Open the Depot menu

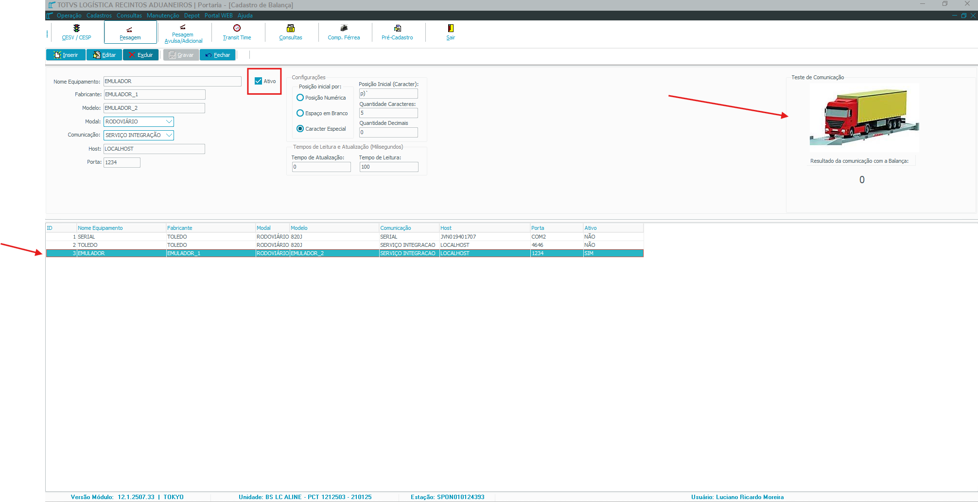coord(192,16)
